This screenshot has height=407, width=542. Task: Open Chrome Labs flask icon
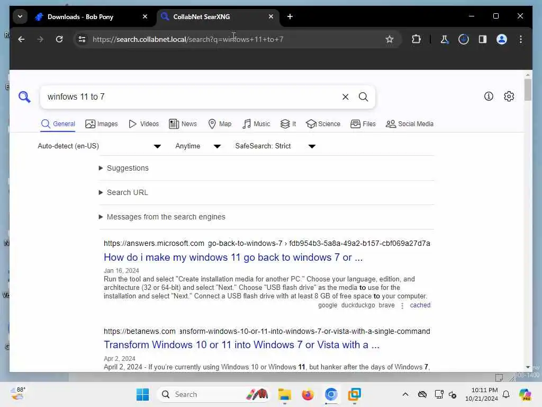point(445,39)
